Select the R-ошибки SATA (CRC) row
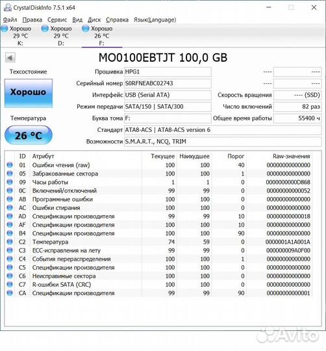This screenshot has height=351, width=326. pyautogui.click(x=158, y=284)
